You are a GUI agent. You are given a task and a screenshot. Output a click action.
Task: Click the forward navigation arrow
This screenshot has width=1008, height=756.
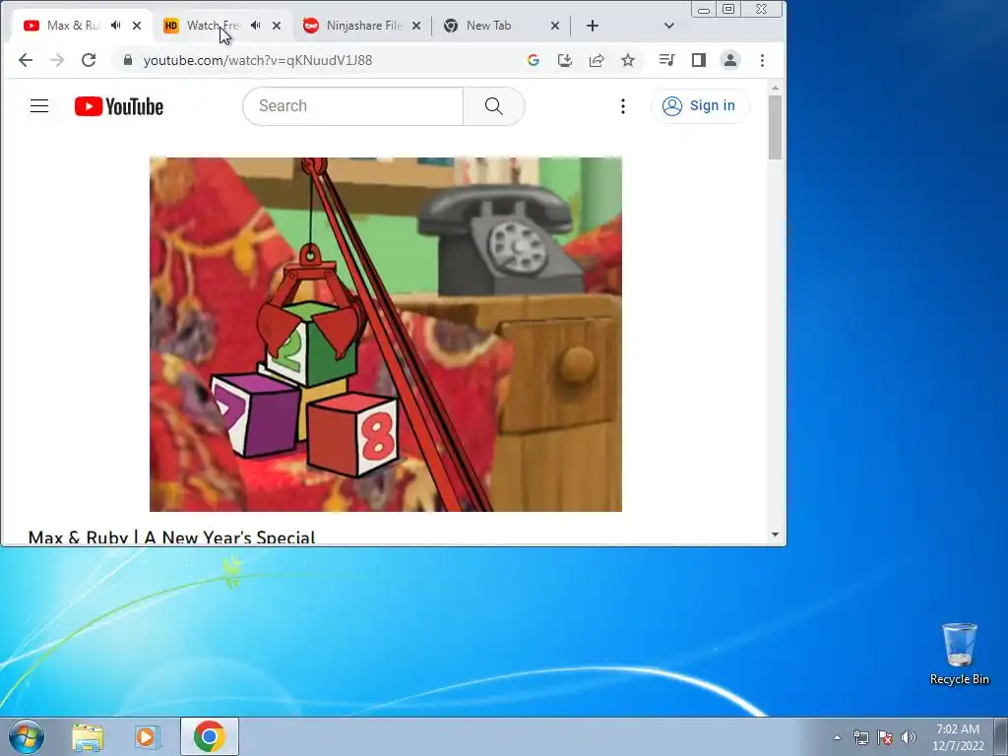click(x=56, y=60)
